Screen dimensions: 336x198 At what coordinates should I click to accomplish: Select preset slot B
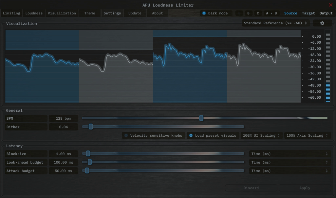[x=248, y=13]
